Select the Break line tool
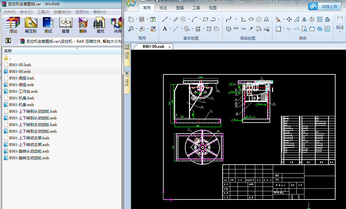346x209 pixels. click(x=244, y=28)
